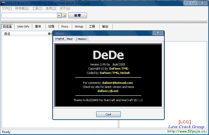Screen dimensions: 209x135
Task: Click the DeDe application icon in title bar
Action: pyautogui.click(x=3, y=4)
